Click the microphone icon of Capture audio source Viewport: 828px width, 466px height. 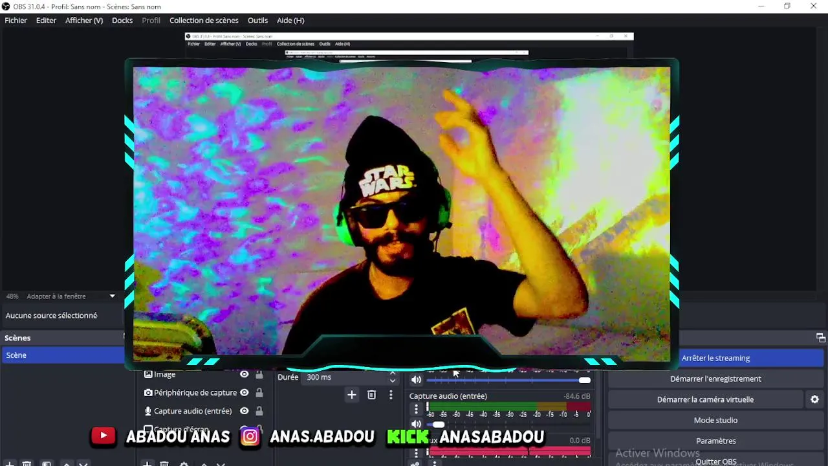point(148,411)
